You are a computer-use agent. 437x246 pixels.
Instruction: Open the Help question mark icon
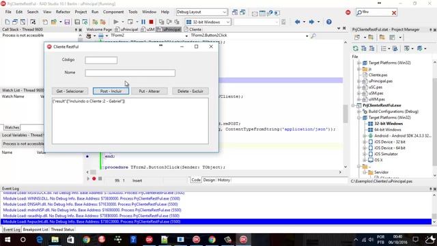pos(329,22)
